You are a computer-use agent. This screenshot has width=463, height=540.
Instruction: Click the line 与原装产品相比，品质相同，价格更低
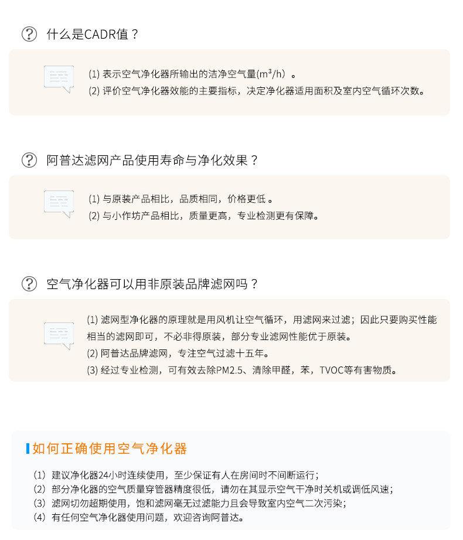tap(181, 199)
